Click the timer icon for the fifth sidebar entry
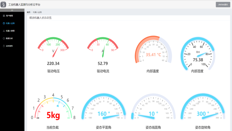 point(4,46)
